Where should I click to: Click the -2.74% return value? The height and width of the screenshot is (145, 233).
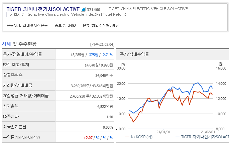point(107,55)
